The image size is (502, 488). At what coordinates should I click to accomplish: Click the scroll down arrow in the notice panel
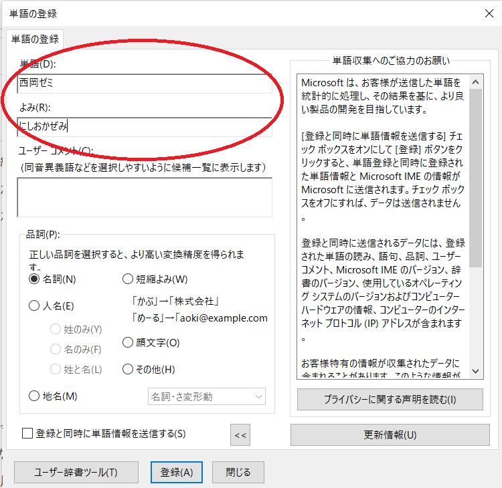pyautogui.click(x=475, y=371)
